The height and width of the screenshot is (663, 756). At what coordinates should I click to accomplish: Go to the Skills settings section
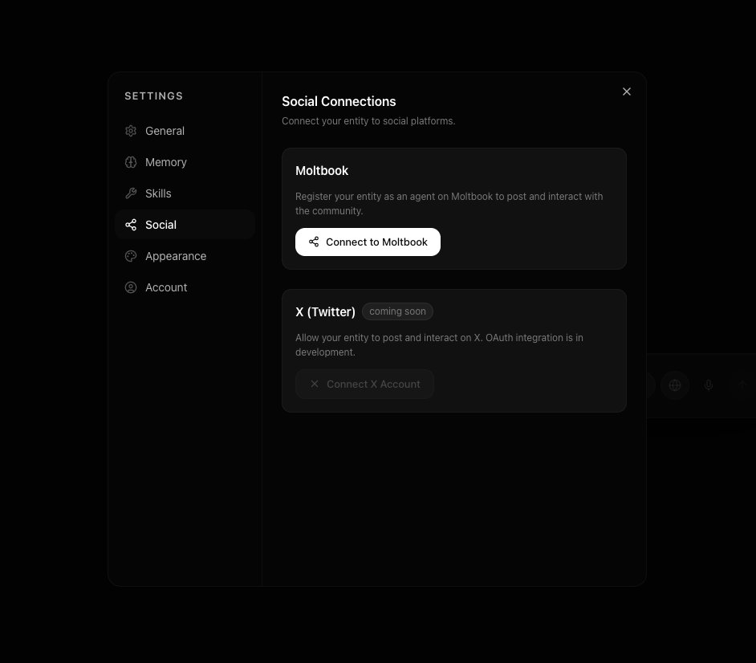tap(185, 193)
